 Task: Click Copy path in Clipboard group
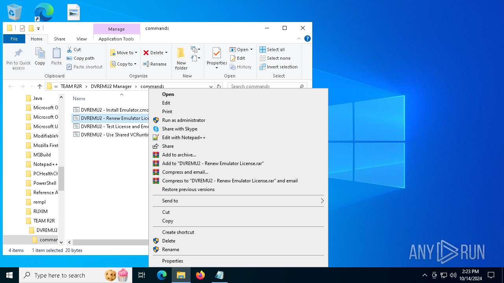[80, 58]
